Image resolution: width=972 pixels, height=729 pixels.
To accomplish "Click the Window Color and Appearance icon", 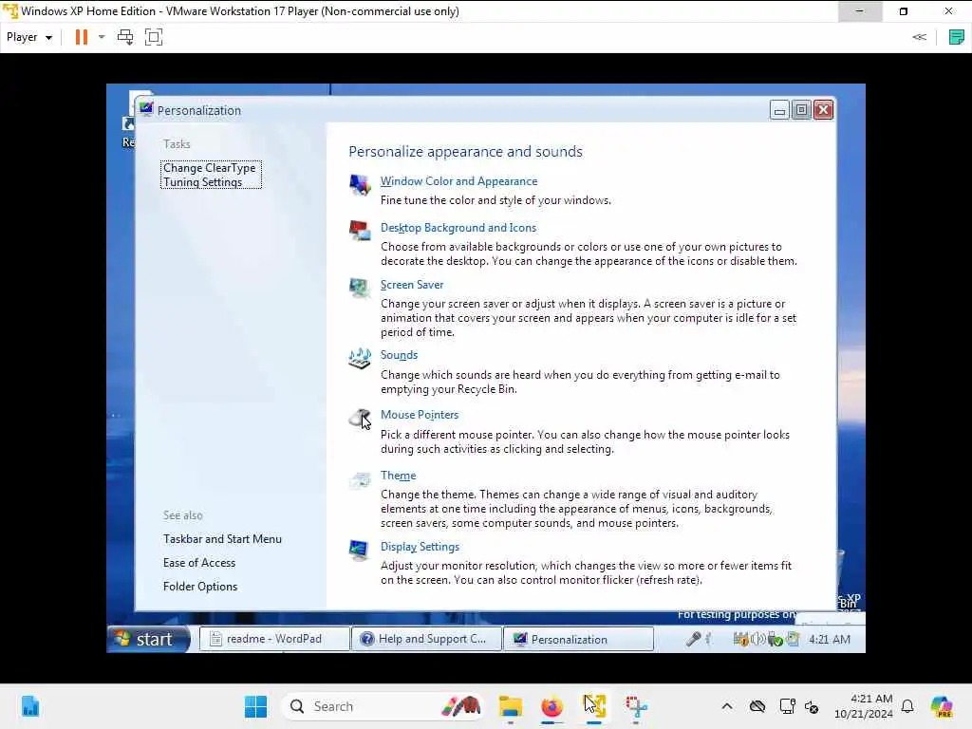I will 360,185.
